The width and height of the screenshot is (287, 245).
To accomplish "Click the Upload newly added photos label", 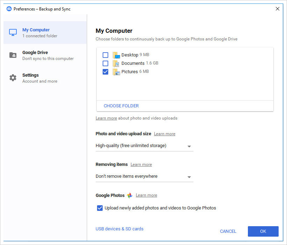I will coord(160,208).
